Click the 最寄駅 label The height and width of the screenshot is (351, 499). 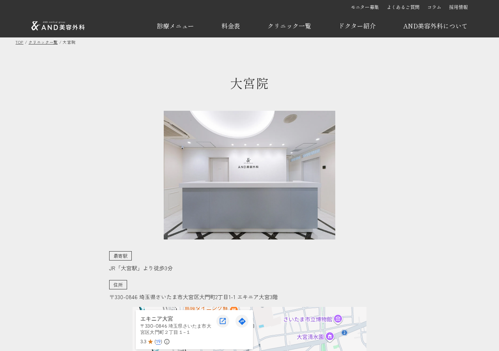pyautogui.click(x=120, y=256)
